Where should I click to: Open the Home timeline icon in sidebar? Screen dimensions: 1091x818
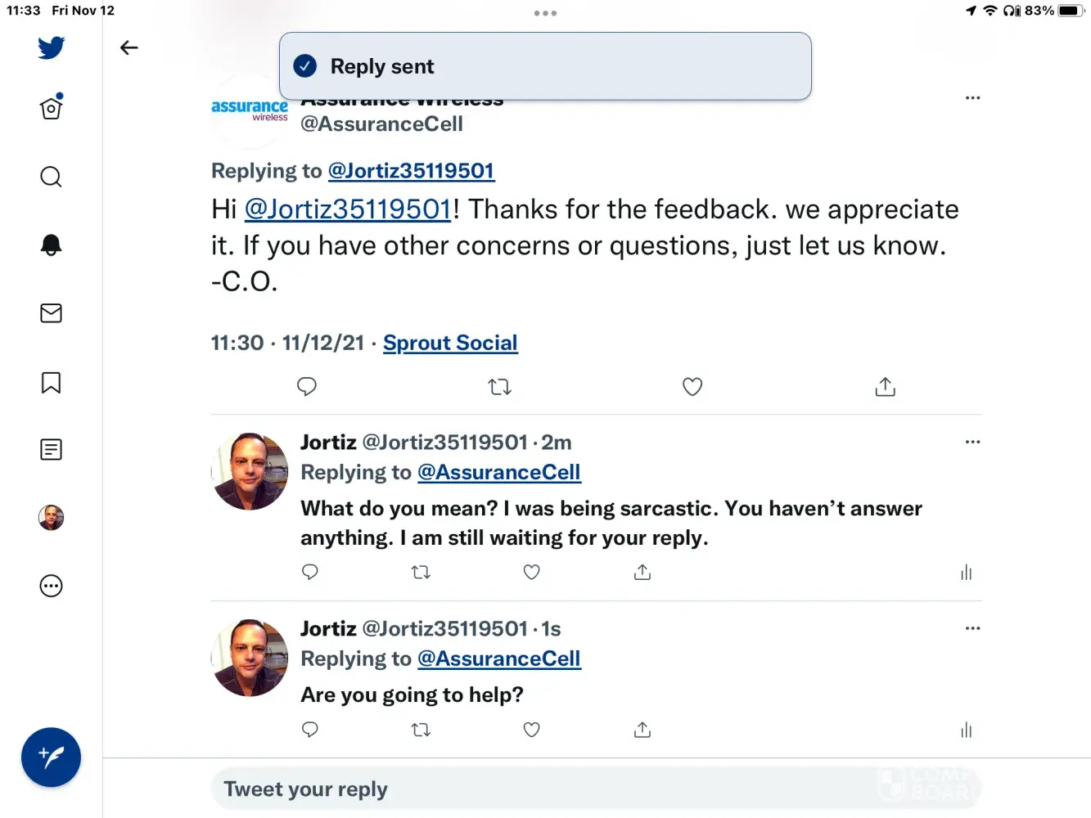(x=51, y=108)
